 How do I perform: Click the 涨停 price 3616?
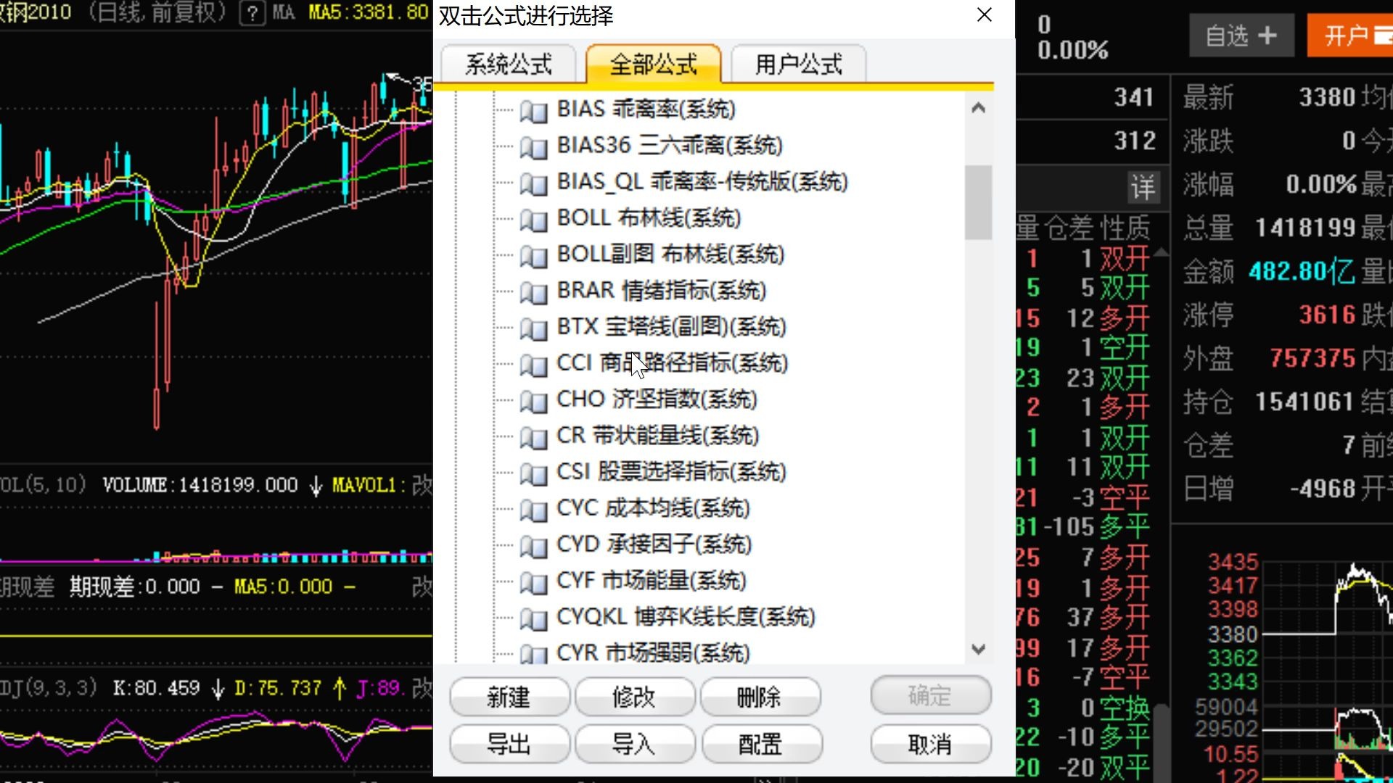coord(1328,315)
